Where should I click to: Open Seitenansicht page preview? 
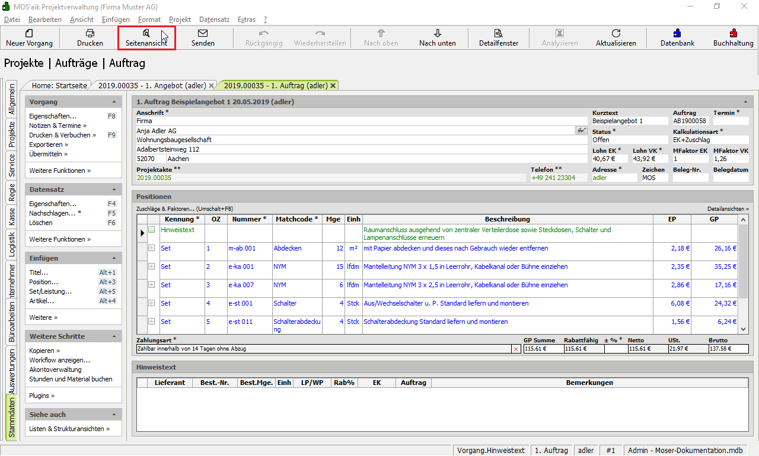click(146, 34)
